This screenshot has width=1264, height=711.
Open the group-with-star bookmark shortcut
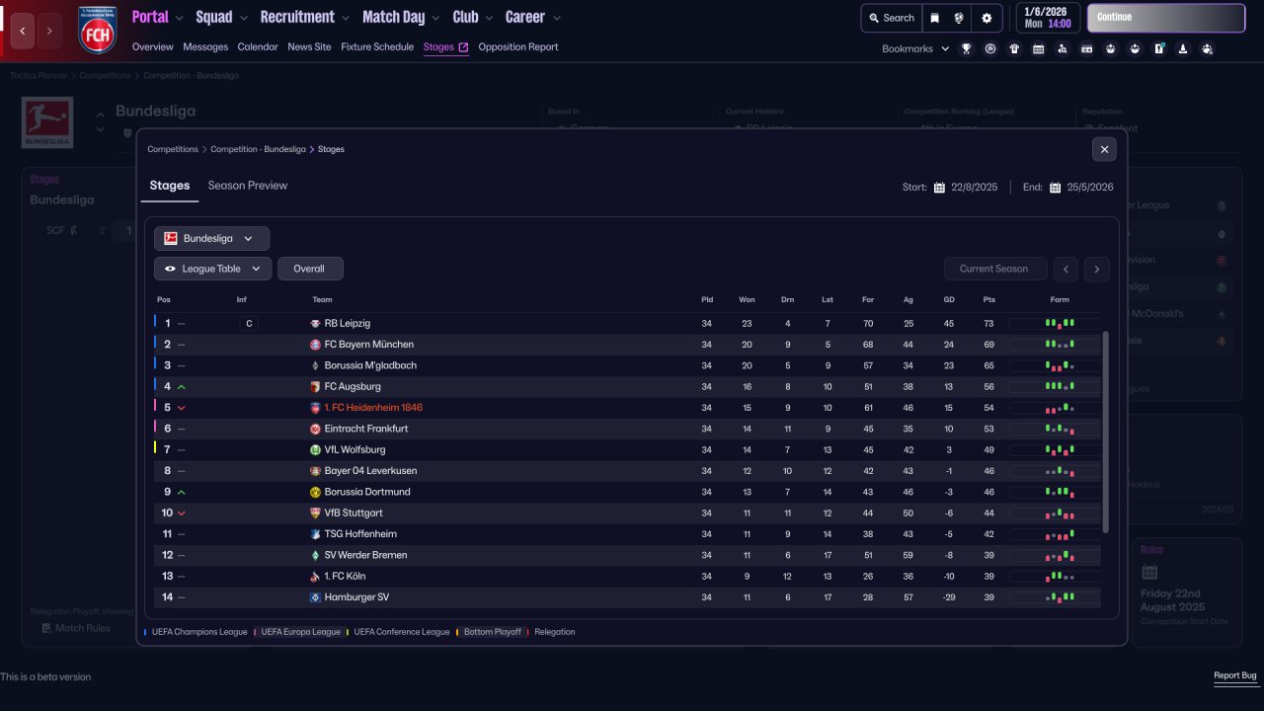click(1207, 48)
